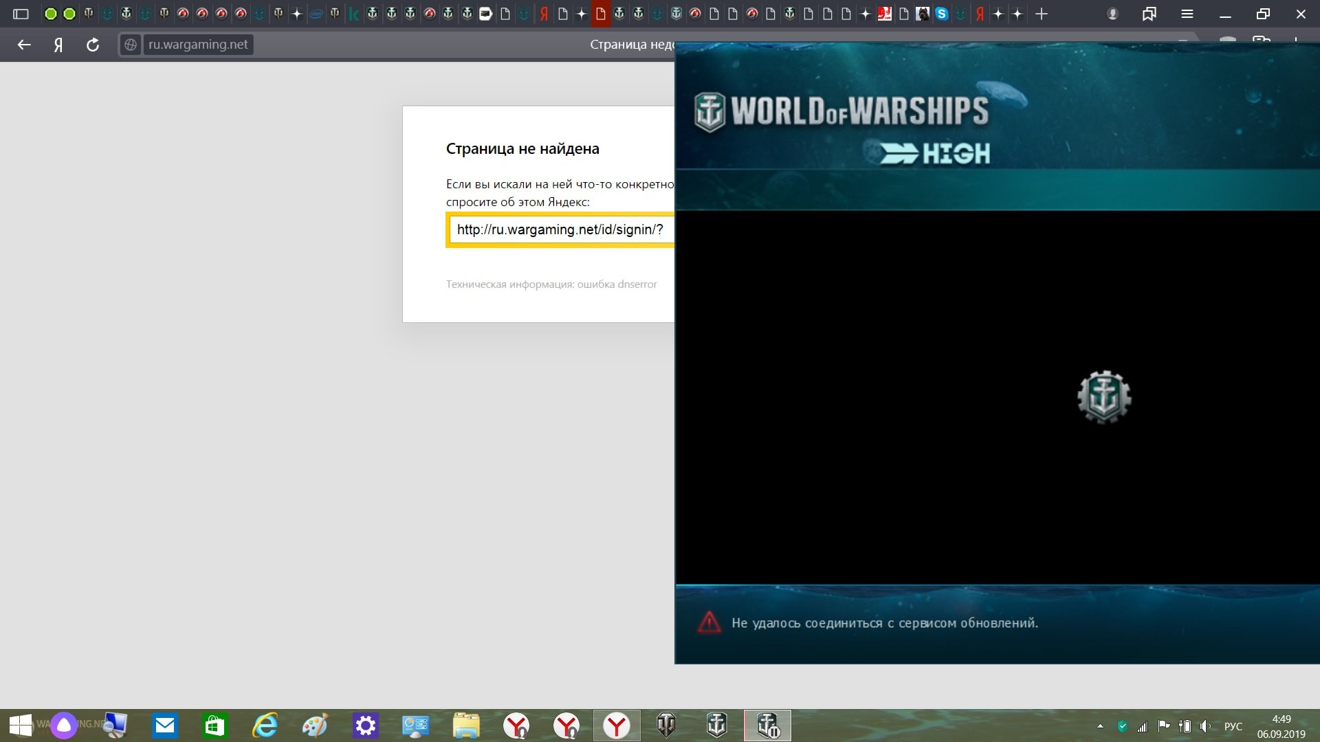Open a new tab with the plus button
Screen dimensions: 1320x742
click(x=1042, y=14)
